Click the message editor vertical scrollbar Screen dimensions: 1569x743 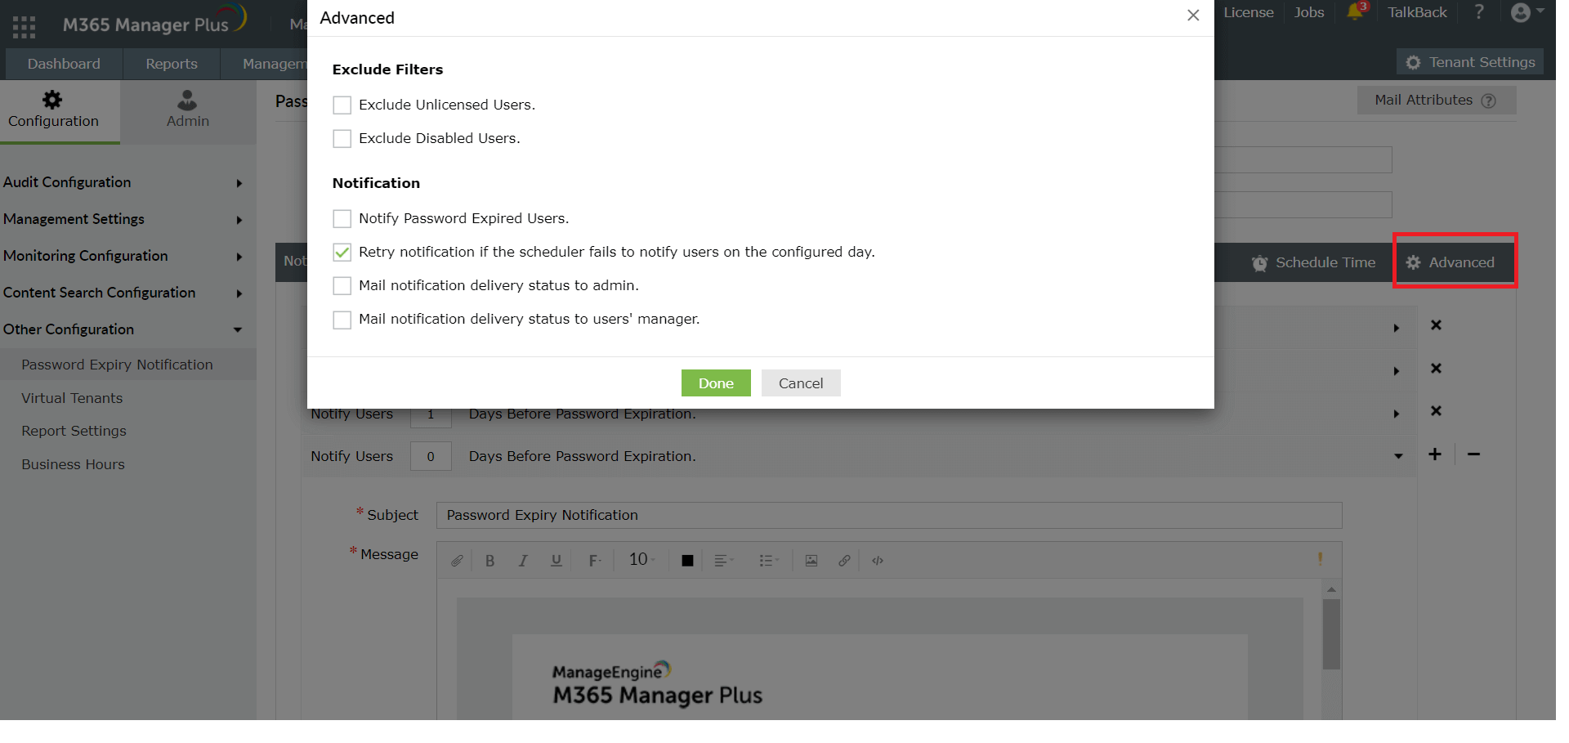coord(1331,634)
